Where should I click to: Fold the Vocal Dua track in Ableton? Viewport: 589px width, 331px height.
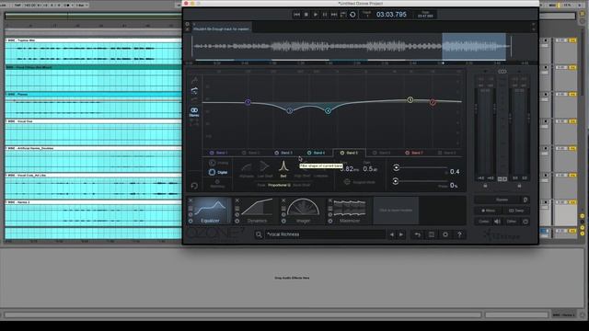pos(6,121)
